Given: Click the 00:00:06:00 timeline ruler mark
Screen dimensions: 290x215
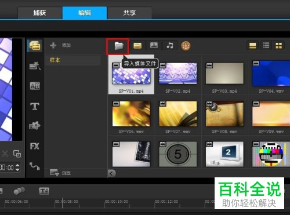Looking at the screenshot, I should (16, 202).
